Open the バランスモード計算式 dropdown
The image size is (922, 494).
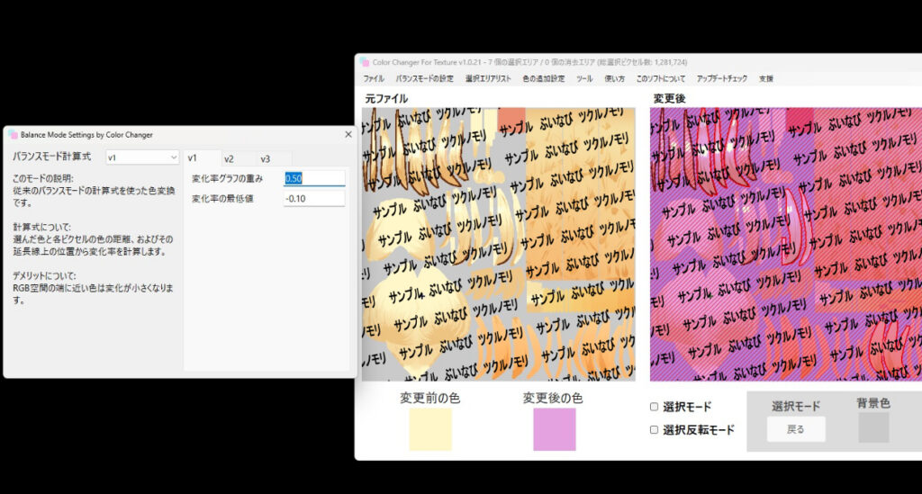tap(142, 157)
